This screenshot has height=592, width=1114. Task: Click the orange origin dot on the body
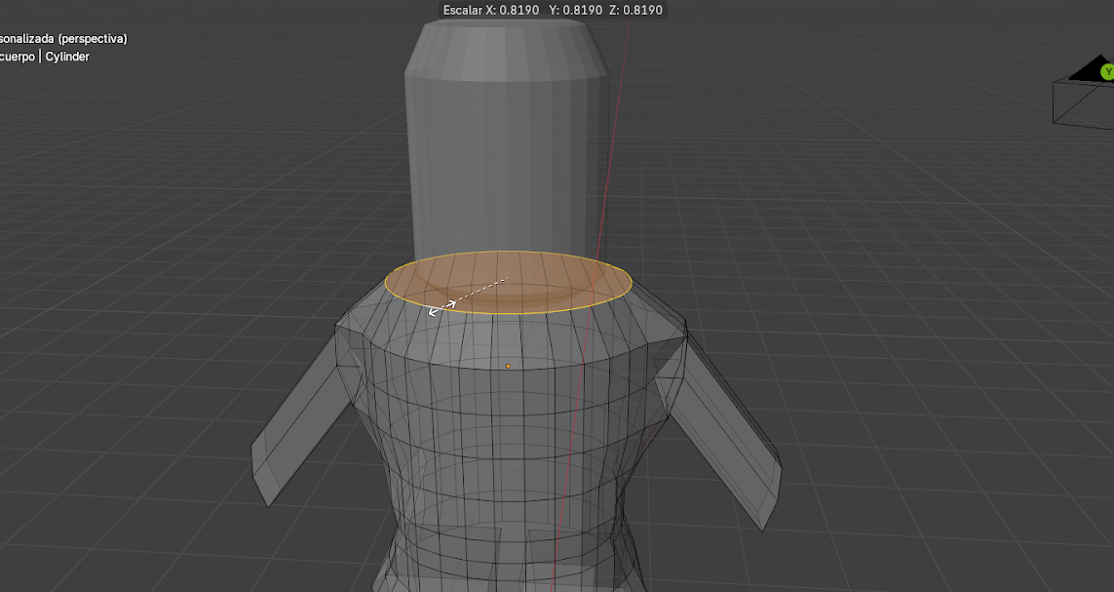508,366
